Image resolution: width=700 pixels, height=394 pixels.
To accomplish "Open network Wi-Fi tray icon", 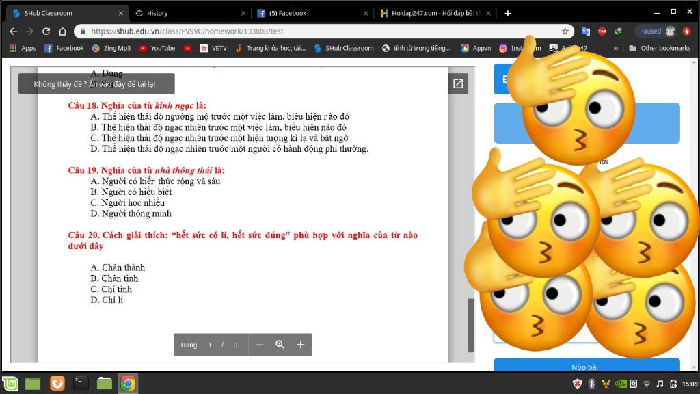I will [x=647, y=384].
